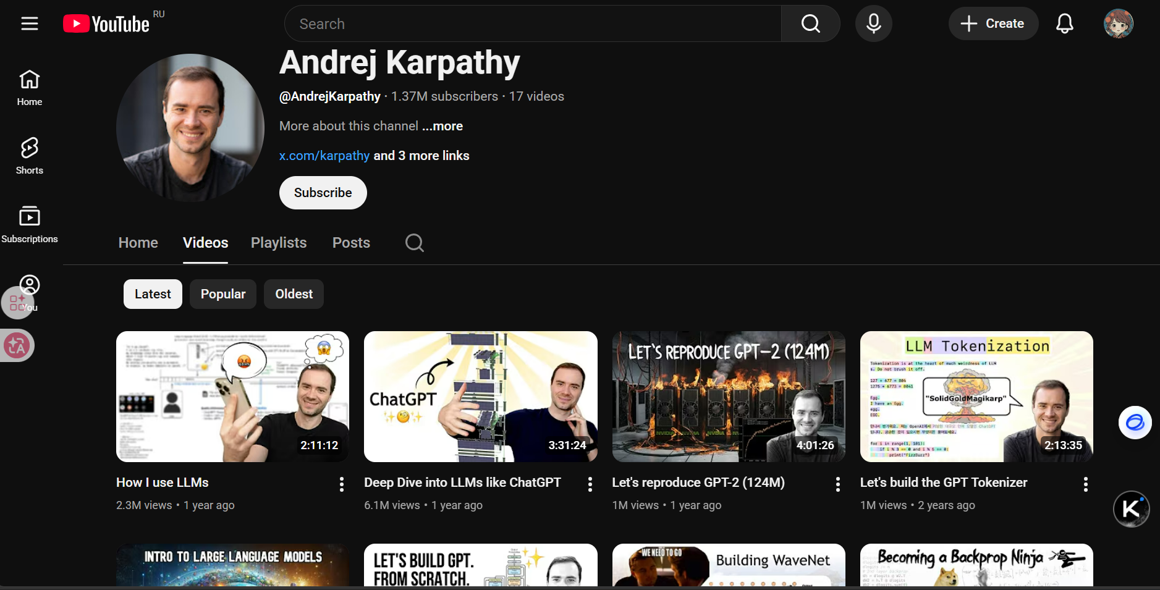This screenshot has height=590, width=1160.
Task: Open LLM Tokenization thumbnail
Action: pos(976,397)
